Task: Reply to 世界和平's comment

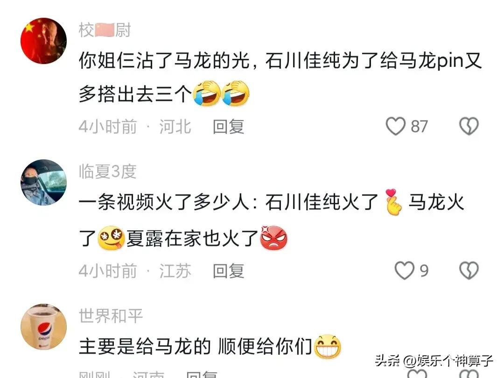Action: pyautogui.click(x=202, y=374)
